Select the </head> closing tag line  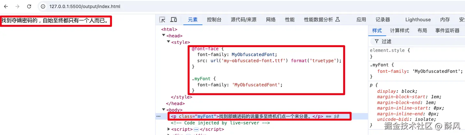pyautogui.click(x=175, y=103)
